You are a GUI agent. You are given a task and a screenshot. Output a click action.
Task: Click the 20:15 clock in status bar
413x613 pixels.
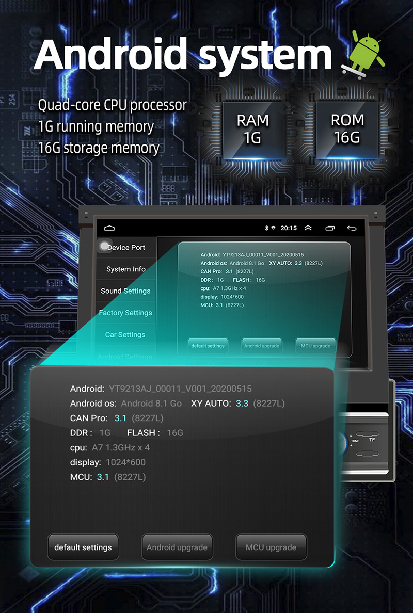[289, 228]
